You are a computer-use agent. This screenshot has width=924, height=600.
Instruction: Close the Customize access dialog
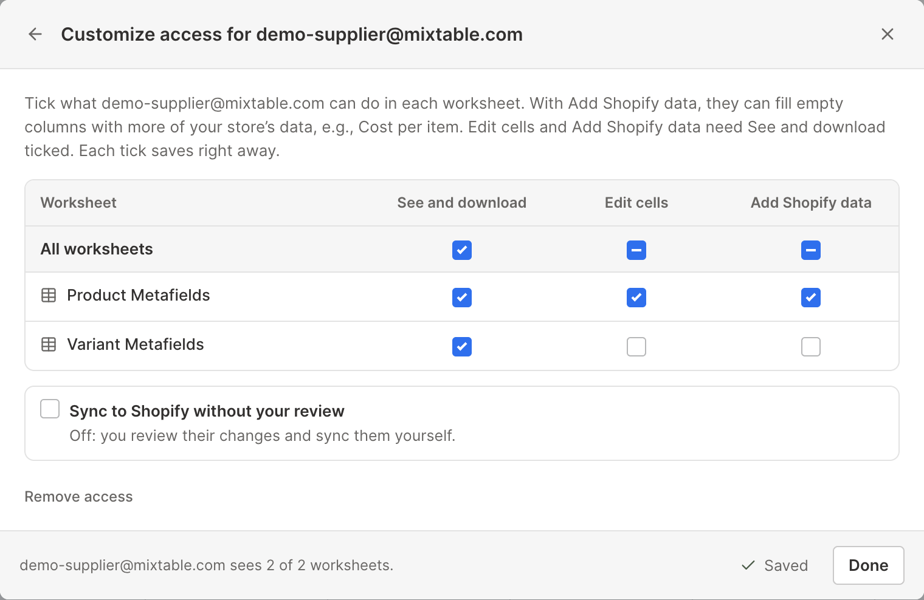[x=888, y=34]
